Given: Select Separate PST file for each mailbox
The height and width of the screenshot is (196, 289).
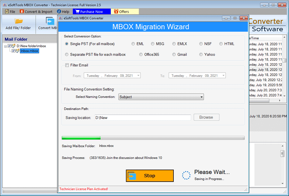Looking at the screenshot, I should (67, 55).
